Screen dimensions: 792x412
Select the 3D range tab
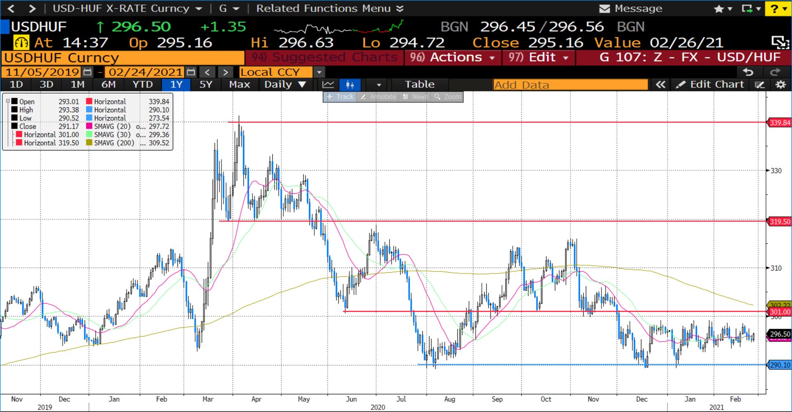(47, 85)
